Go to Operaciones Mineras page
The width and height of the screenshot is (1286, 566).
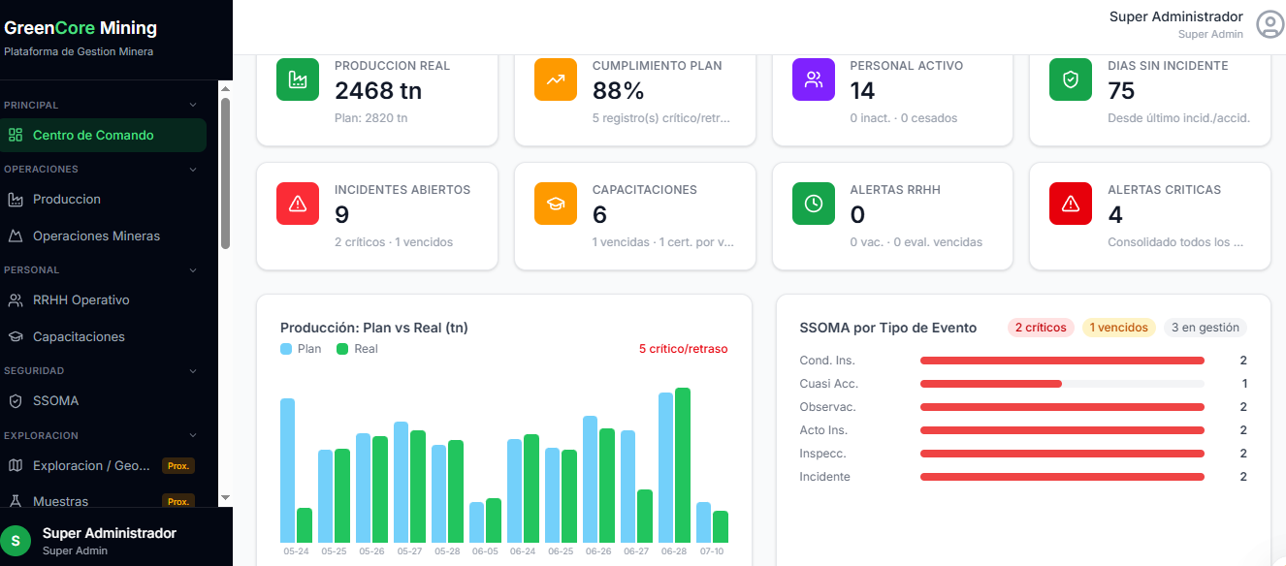coord(103,236)
